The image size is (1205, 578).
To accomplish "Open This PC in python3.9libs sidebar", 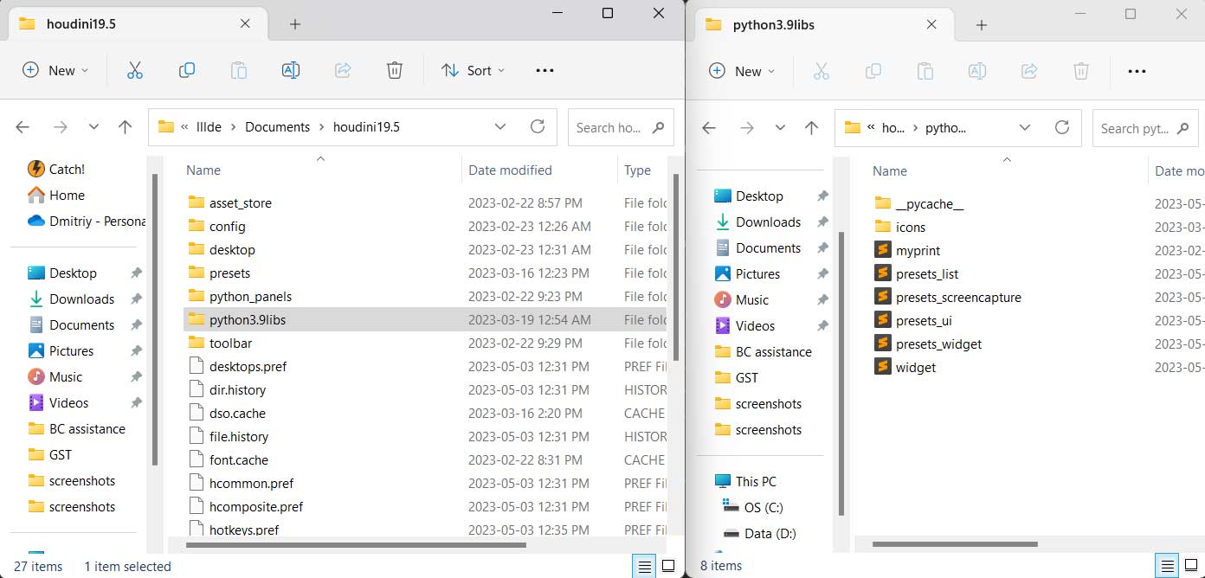I will pos(745,481).
